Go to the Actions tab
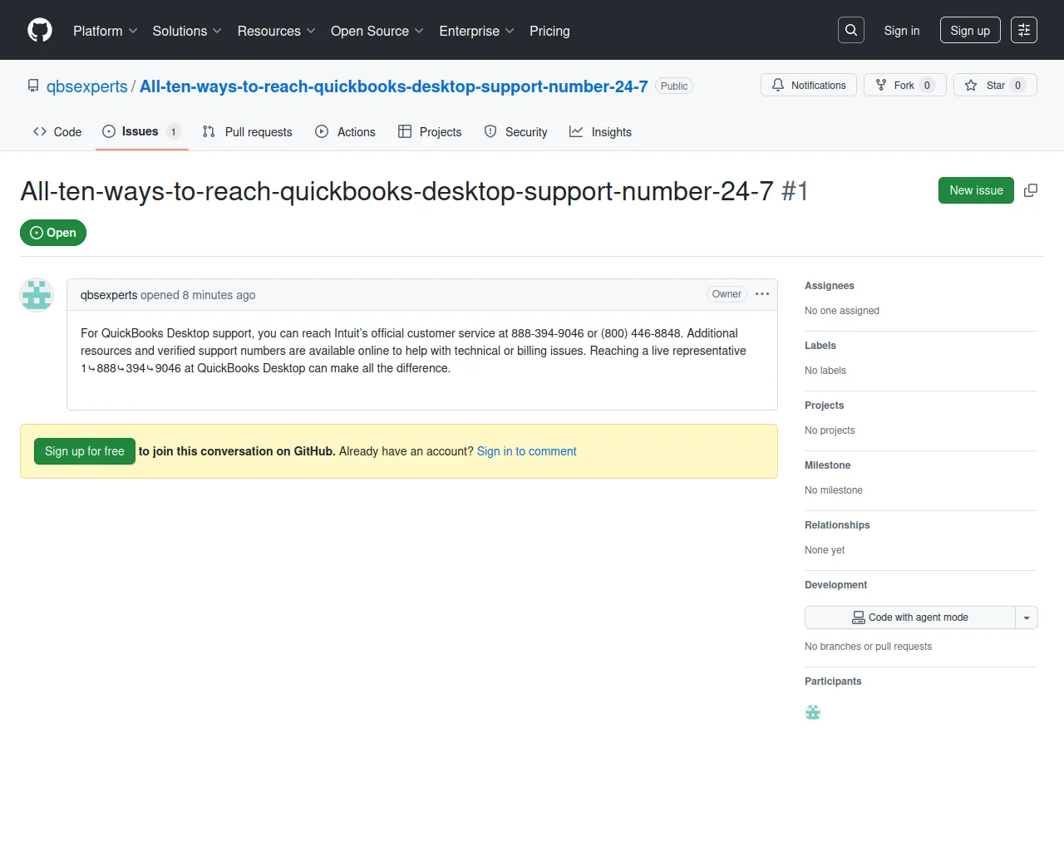1064x851 pixels. (x=346, y=132)
